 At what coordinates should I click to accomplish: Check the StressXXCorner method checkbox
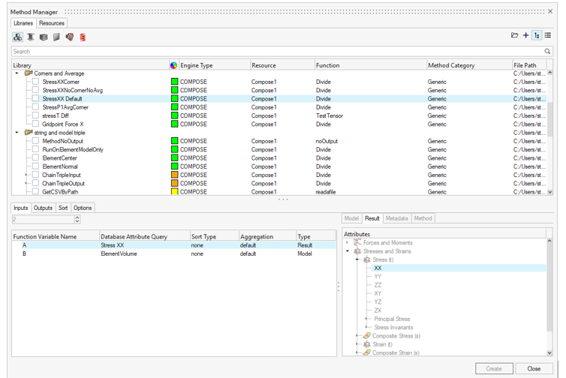point(35,82)
